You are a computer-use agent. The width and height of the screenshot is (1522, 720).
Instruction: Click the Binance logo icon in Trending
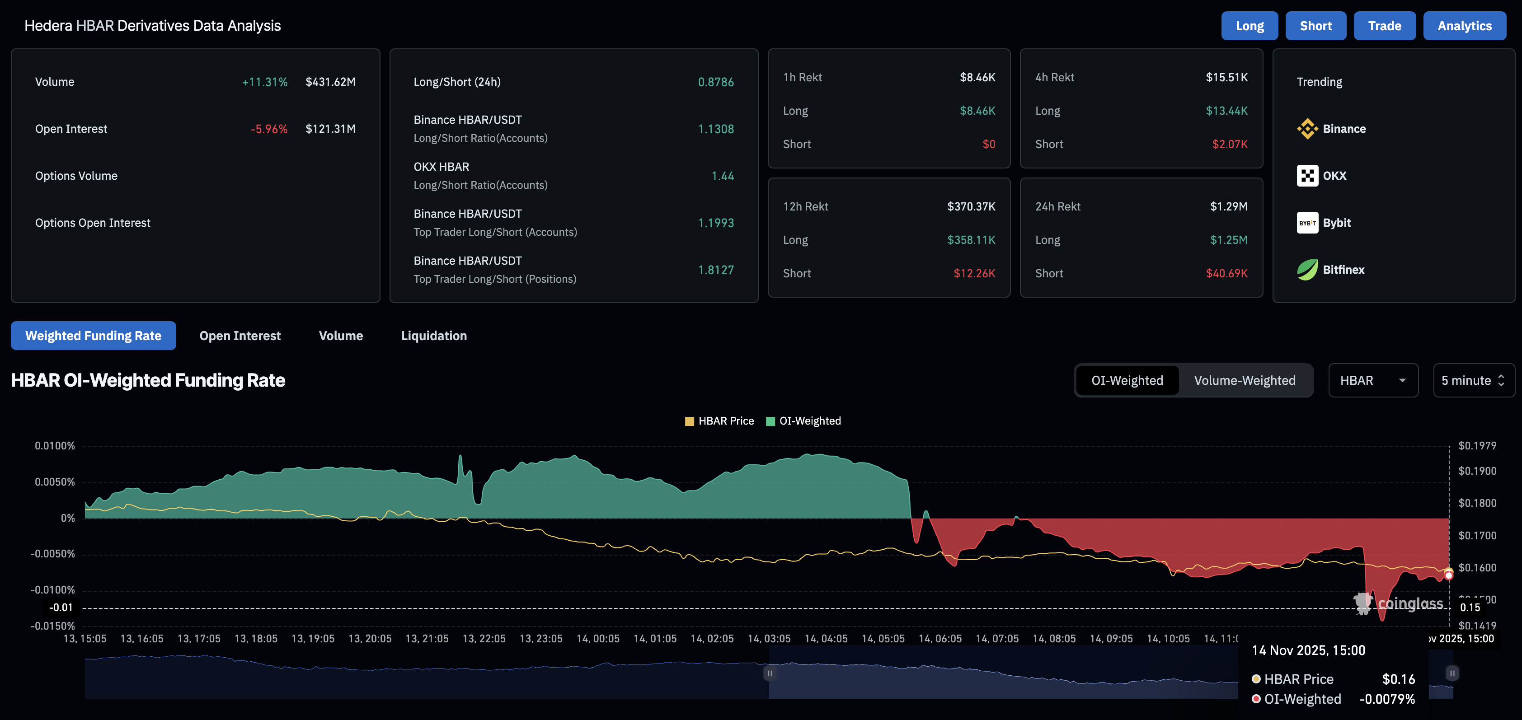point(1307,129)
